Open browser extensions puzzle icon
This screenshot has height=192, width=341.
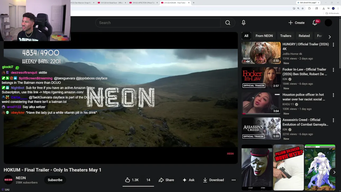(x=309, y=8)
